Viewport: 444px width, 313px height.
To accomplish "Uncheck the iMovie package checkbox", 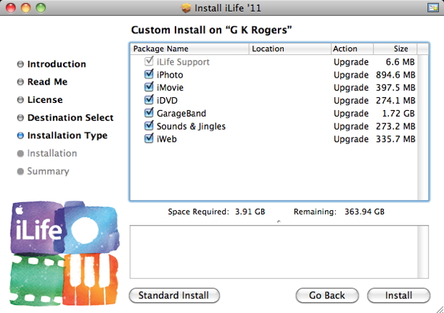I will (149, 87).
